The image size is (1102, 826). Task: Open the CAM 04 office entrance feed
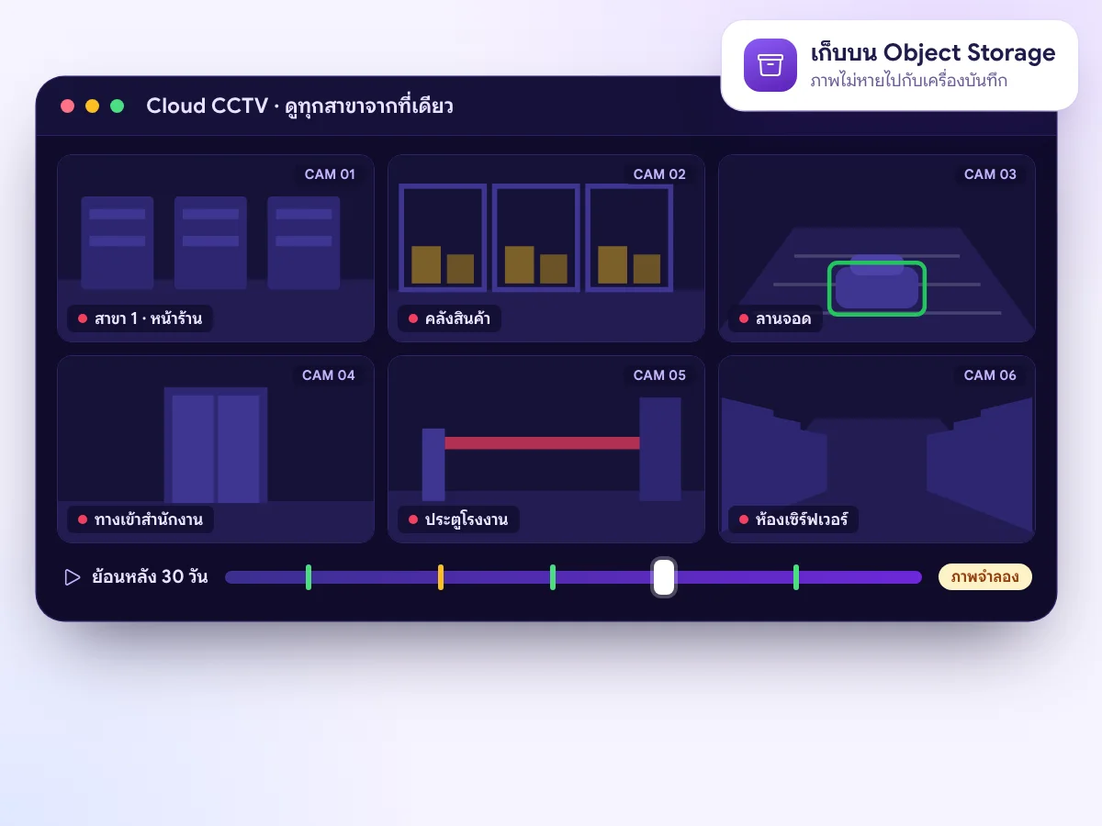216,450
